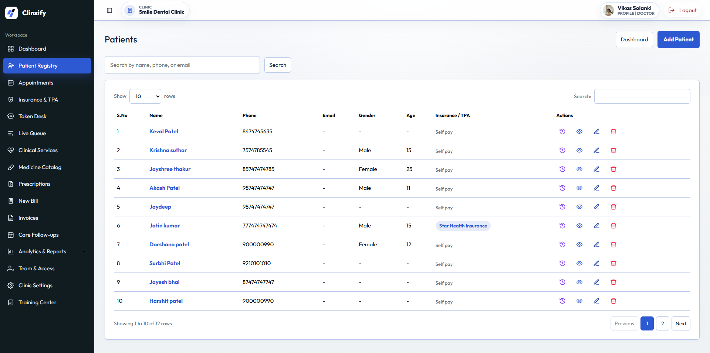Open Insurance & TPA section
This screenshot has height=353, width=710.
click(x=47, y=100)
